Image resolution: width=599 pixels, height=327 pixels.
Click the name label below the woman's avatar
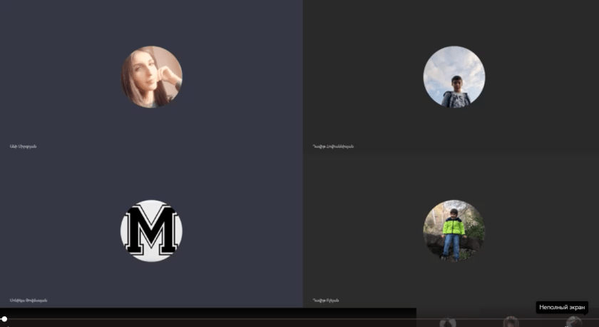(x=24, y=146)
